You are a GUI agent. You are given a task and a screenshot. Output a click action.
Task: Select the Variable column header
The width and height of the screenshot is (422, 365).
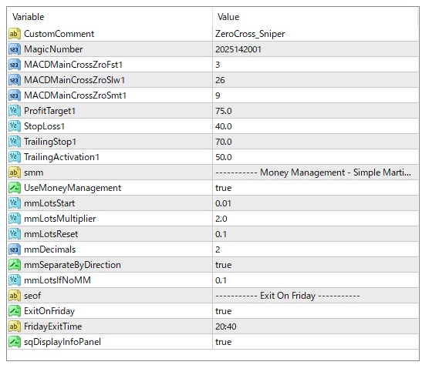click(110, 17)
